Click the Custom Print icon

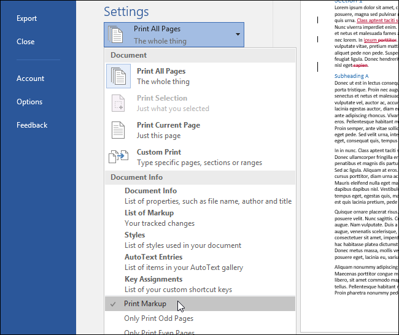118,157
